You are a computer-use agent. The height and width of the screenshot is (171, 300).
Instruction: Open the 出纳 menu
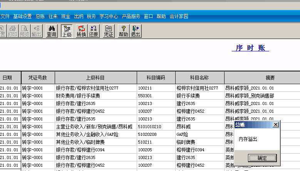[x=79, y=16]
